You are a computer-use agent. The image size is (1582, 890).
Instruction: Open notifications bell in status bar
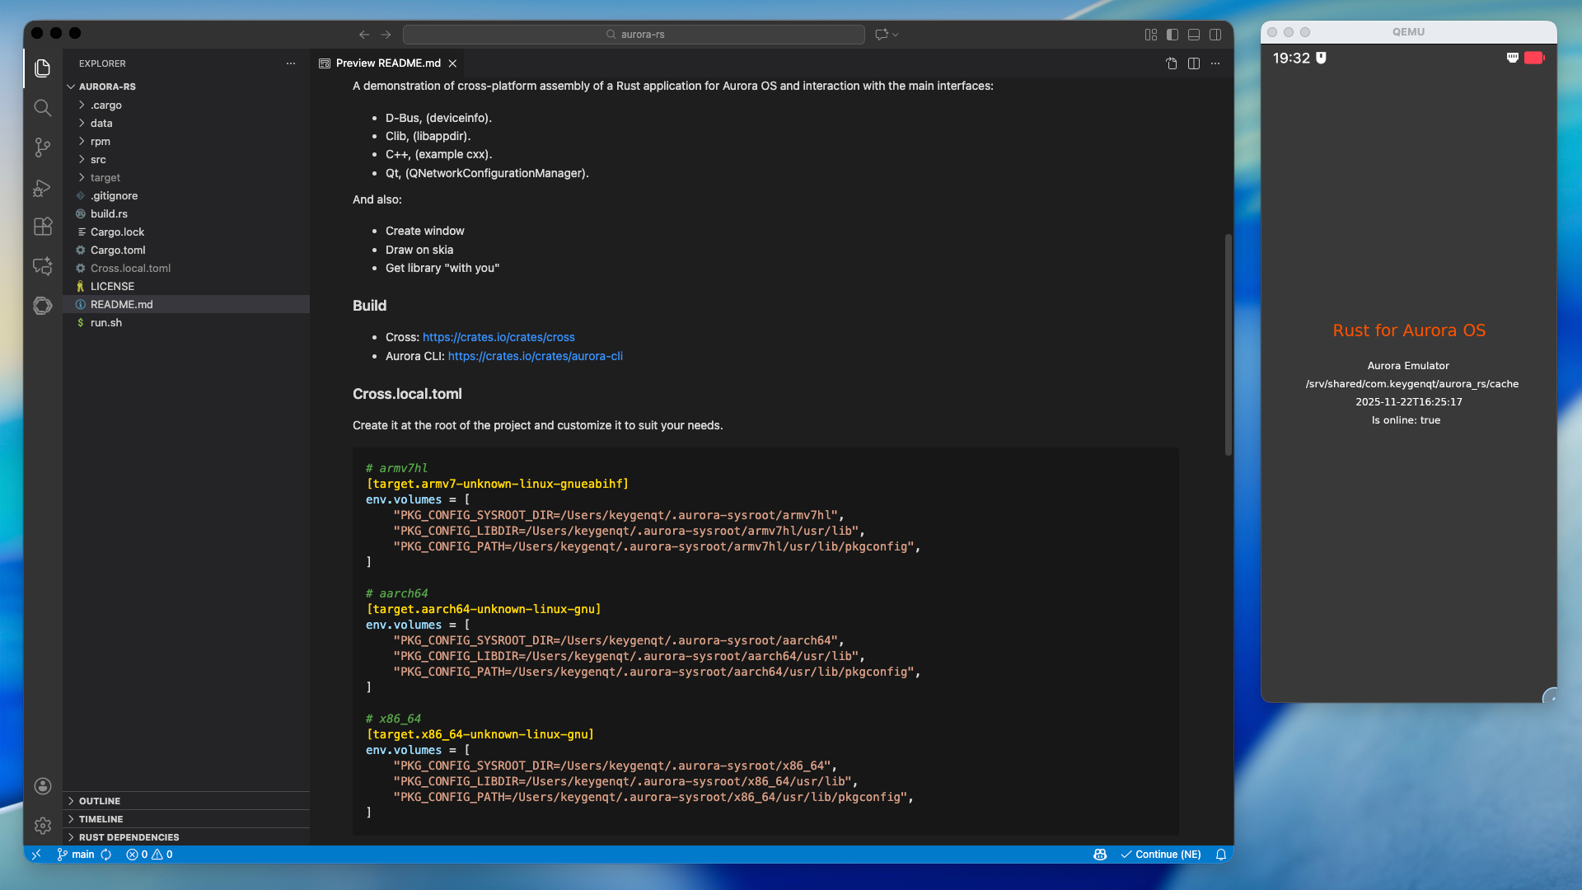tap(1221, 855)
